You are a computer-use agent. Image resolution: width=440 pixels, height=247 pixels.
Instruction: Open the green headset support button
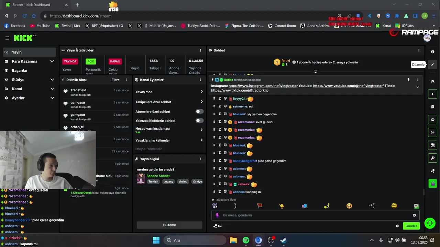point(430,223)
